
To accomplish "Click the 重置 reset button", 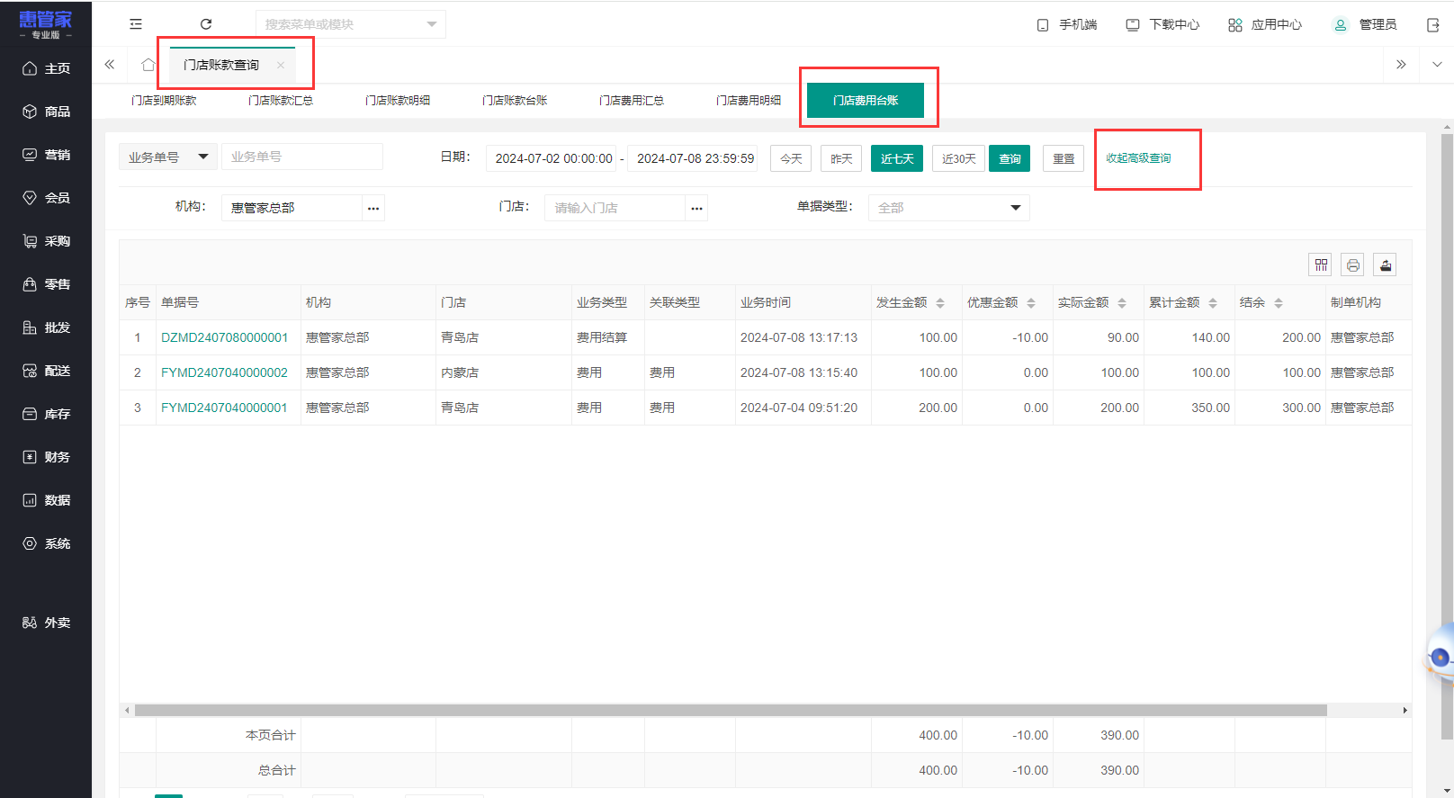I will pyautogui.click(x=1064, y=158).
